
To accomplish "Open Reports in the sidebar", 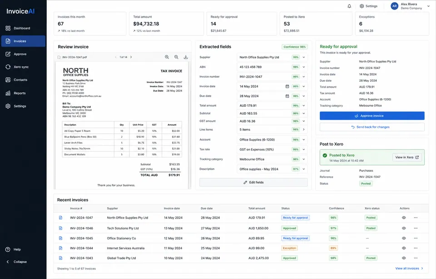I will 23,93.
